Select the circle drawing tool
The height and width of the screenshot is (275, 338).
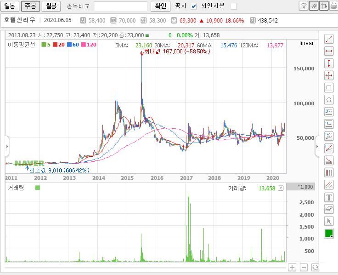point(329,99)
